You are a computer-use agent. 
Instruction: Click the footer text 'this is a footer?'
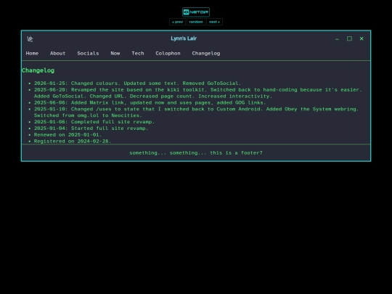click(236, 153)
